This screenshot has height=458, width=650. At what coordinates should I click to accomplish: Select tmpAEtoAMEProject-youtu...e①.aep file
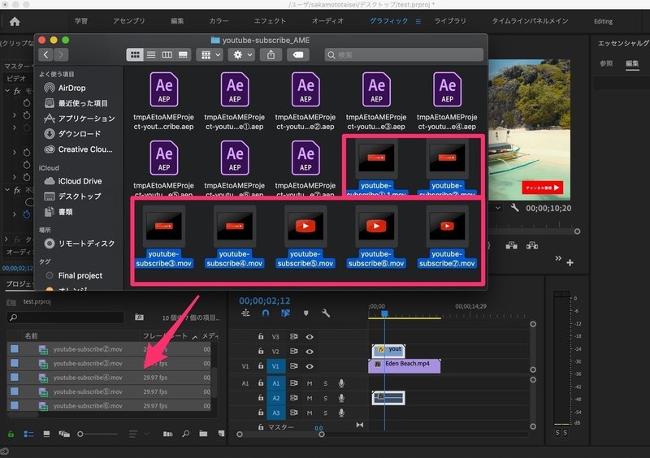pos(235,101)
